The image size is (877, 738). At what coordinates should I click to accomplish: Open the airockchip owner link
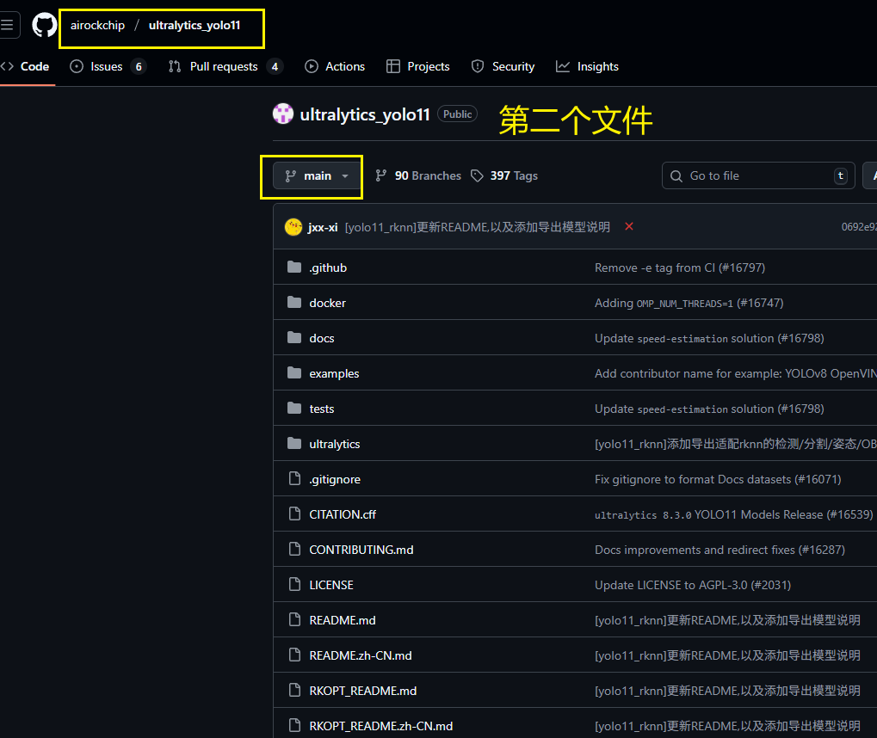[x=97, y=25]
